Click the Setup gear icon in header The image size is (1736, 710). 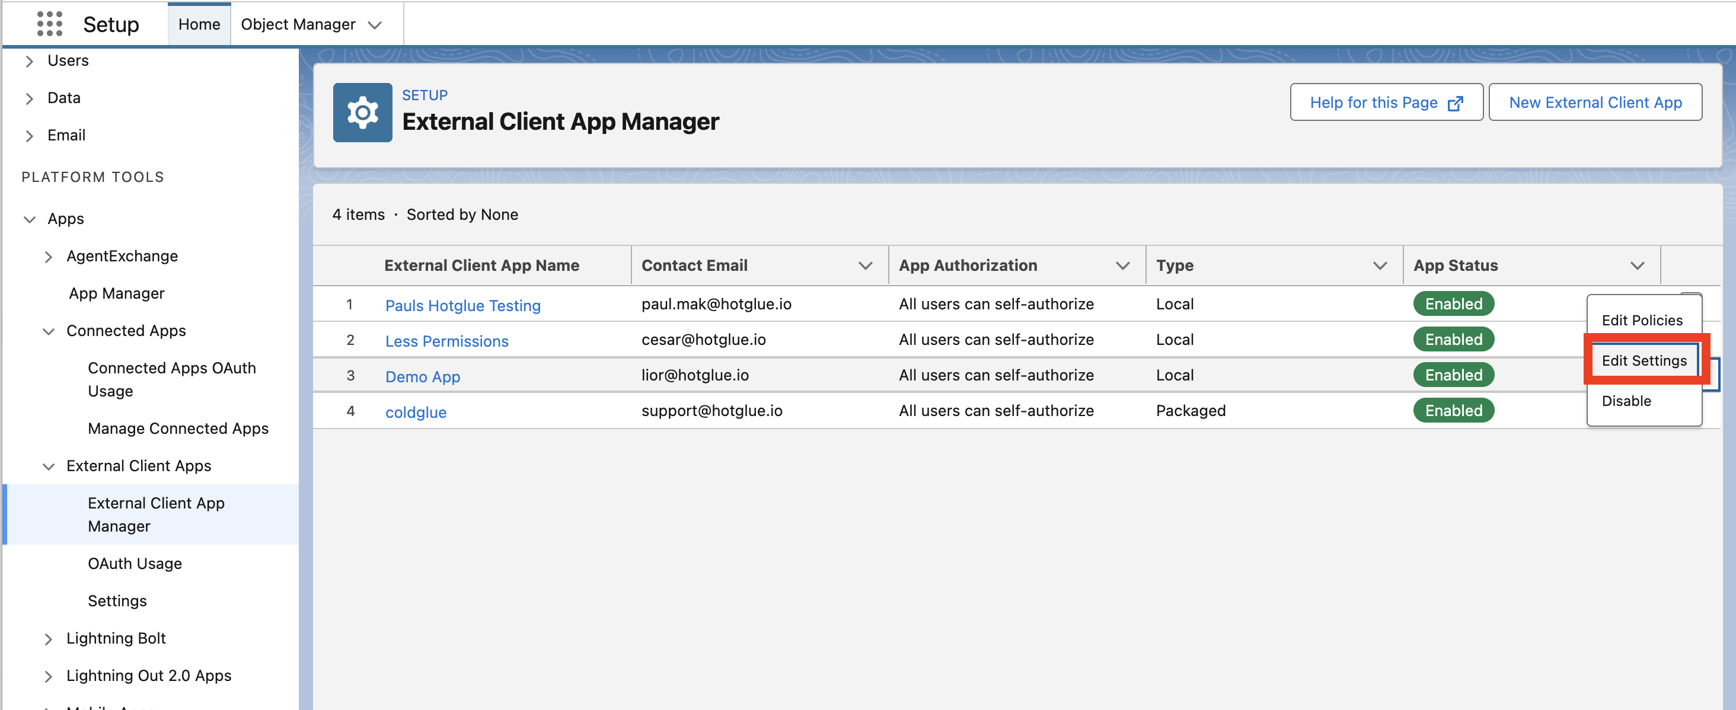coord(363,113)
